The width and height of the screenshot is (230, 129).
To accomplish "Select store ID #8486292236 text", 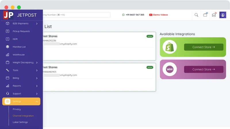I will click(x=49, y=41).
